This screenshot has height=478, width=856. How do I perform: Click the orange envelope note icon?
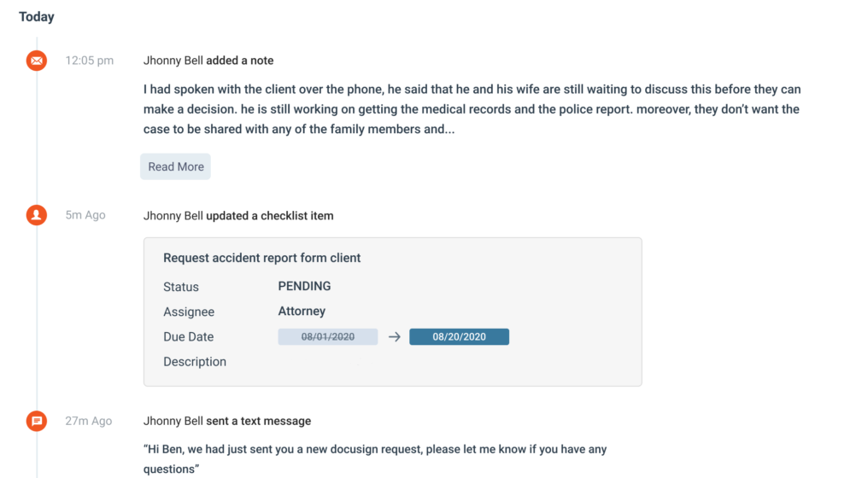click(x=37, y=61)
